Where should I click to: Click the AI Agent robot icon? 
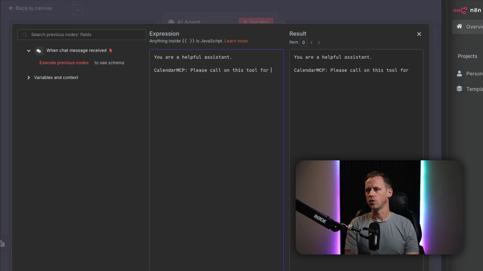tap(171, 22)
